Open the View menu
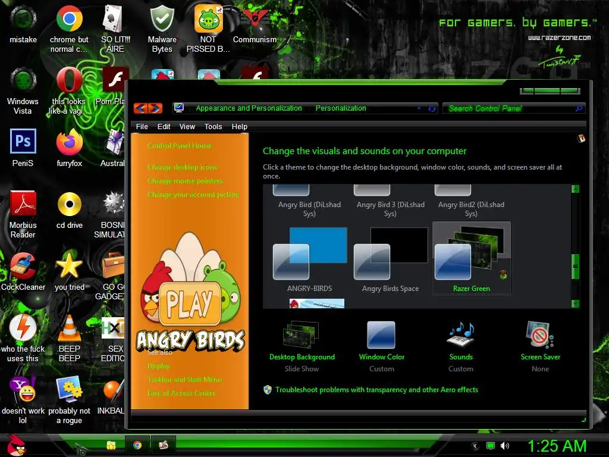609x457 pixels. tap(187, 127)
